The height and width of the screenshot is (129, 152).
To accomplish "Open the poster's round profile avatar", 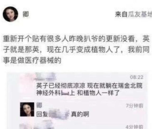I will (x=11, y=14).
